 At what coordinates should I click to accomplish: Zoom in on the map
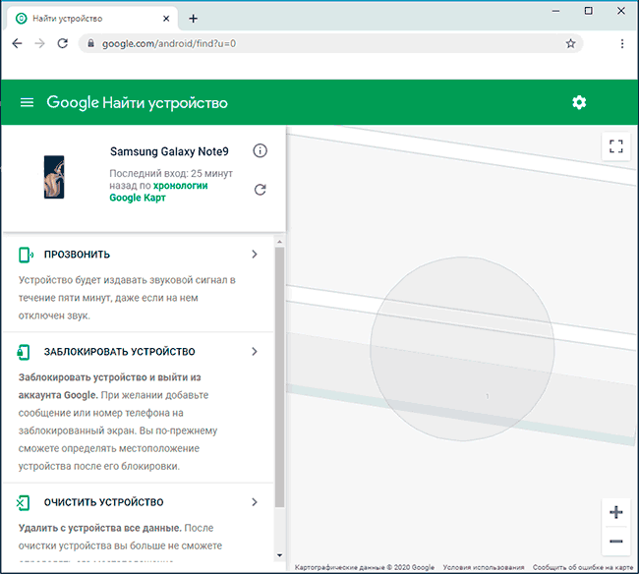point(615,512)
